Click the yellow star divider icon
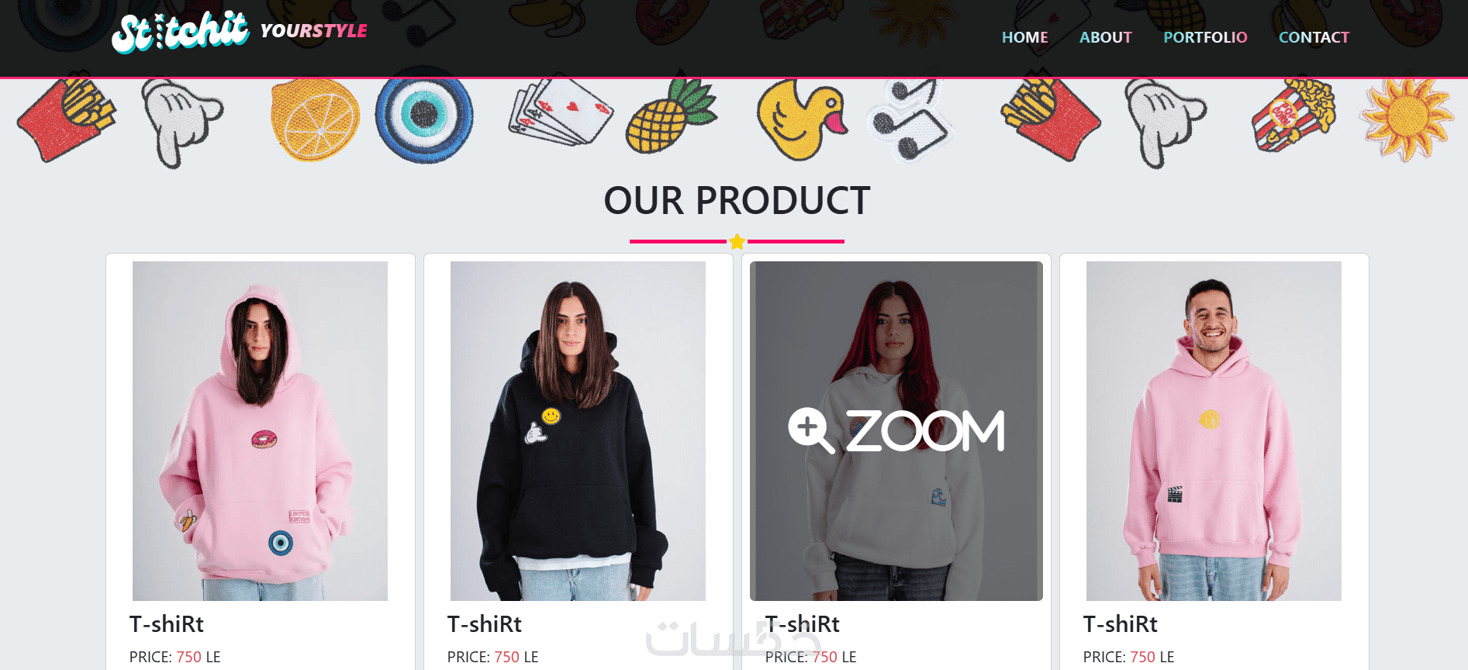Screen dimensions: 1468x670 pyautogui.click(x=737, y=242)
